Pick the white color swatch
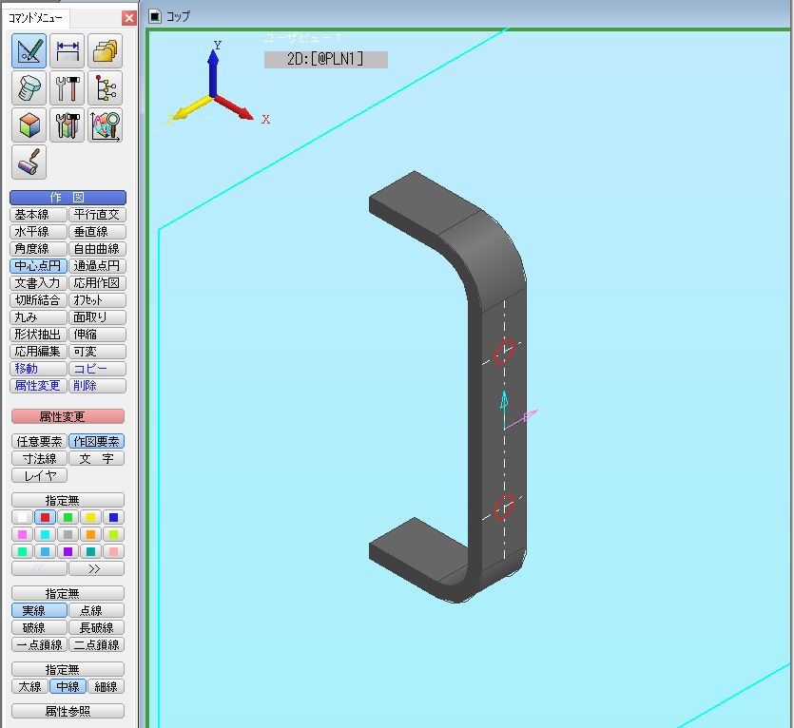This screenshot has width=794, height=728. tap(22, 517)
